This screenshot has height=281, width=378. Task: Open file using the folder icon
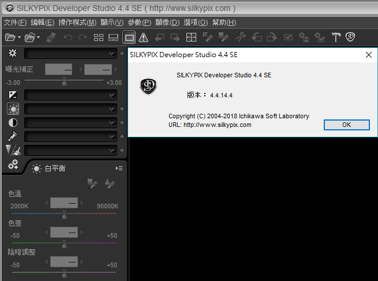tap(10, 38)
